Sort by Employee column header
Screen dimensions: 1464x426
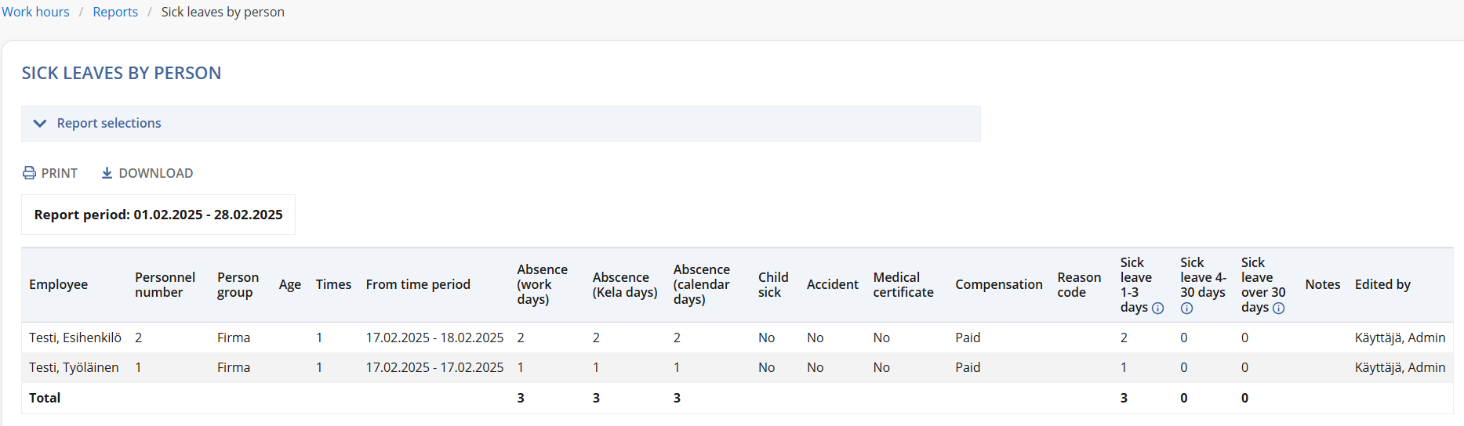pyautogui.click(x=59, y=284)
